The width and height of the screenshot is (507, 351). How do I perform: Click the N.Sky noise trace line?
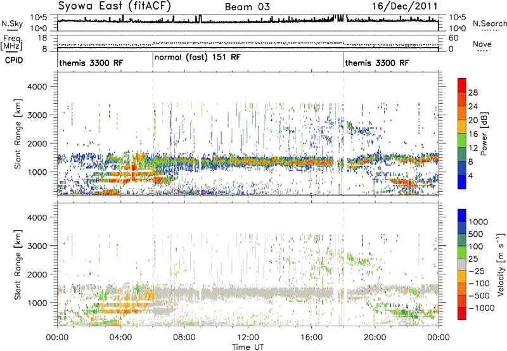pos(248,21)
